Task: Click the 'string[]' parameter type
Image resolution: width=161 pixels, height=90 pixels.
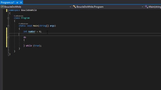Action: pos(44,26)
